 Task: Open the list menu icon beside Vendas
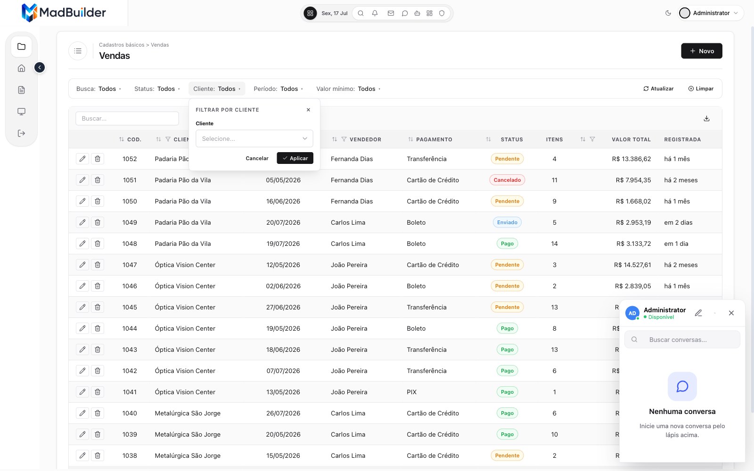[x=78, y=51]
